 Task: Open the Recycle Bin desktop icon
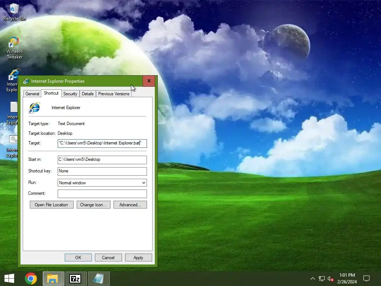pyautogui.click(x=14, y=12)
